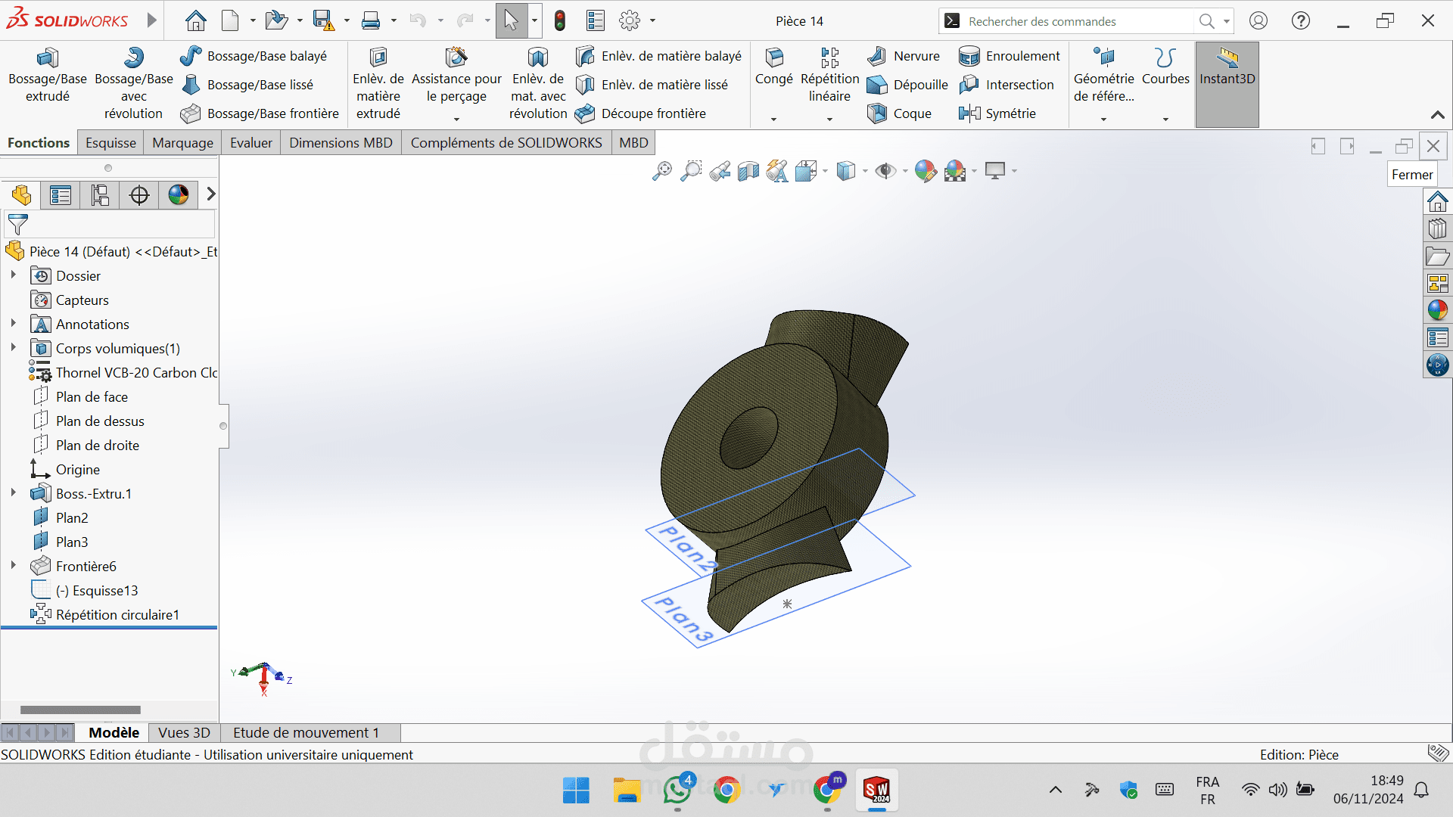Screen dimensions: 1453x817
Task: Click the Coque shell tool
Action: tap(900, 113)
